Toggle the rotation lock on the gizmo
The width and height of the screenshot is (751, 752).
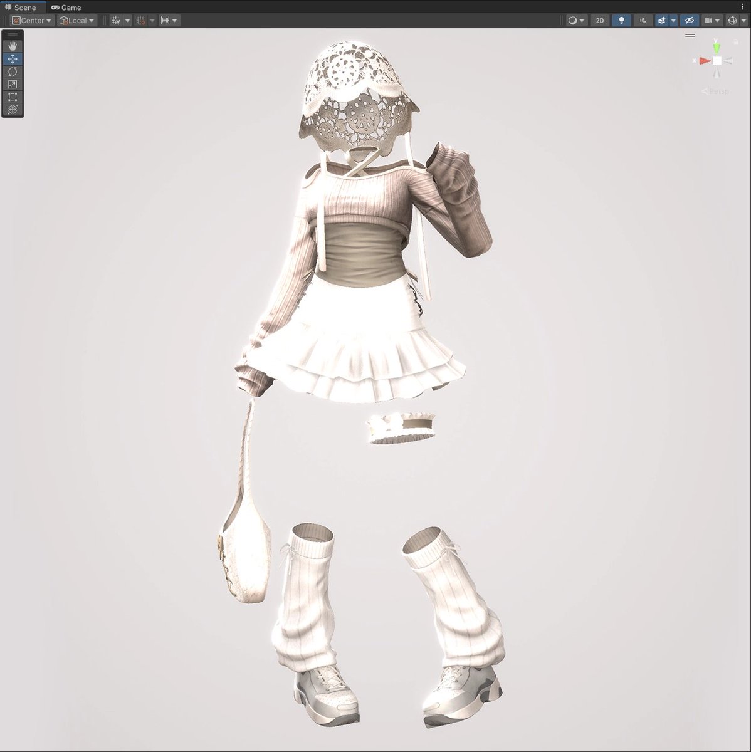[x=735, y=43]
